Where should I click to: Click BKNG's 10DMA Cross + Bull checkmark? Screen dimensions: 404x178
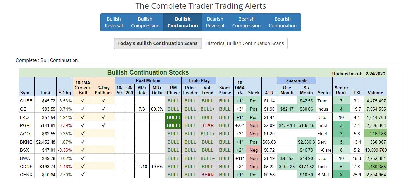pyautogui.click(x=83, y=142)
